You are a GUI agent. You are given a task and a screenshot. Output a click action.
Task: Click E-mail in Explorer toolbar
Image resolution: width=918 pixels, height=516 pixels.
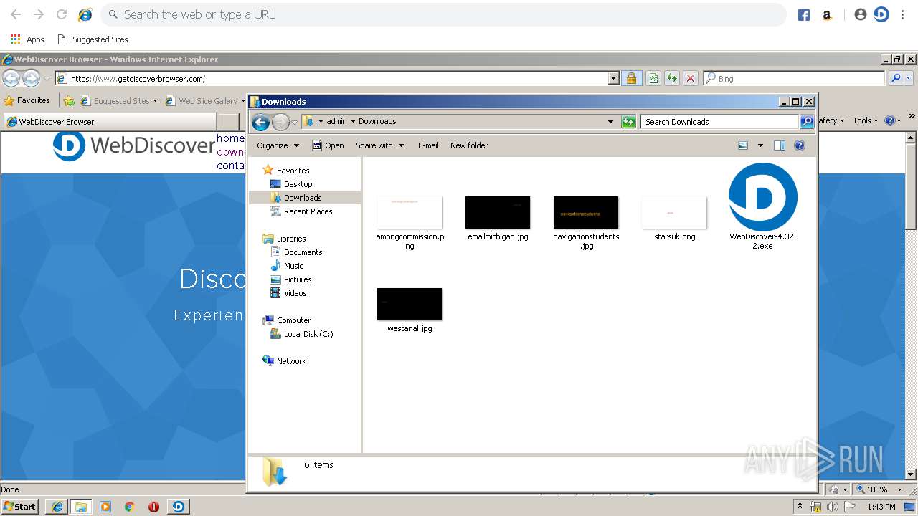pyautogui.click(x=428, y=145)
